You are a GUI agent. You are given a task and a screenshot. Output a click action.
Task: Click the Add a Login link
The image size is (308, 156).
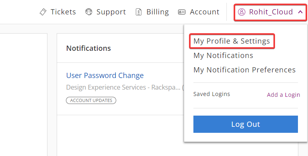tap(283, 95)
